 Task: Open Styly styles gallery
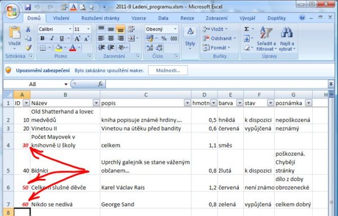190,39
